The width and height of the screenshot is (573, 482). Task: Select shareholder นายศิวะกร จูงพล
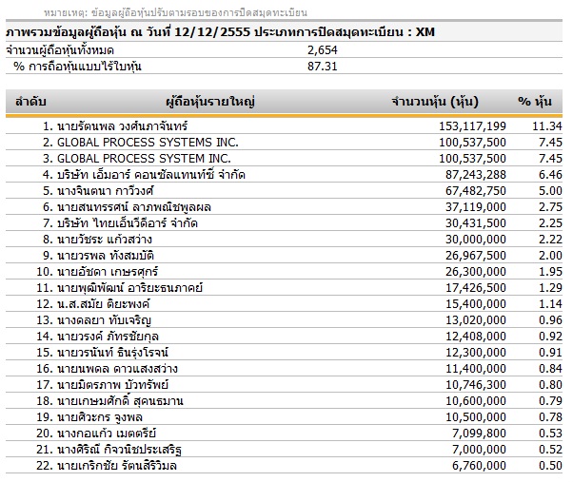click(100, 417)
